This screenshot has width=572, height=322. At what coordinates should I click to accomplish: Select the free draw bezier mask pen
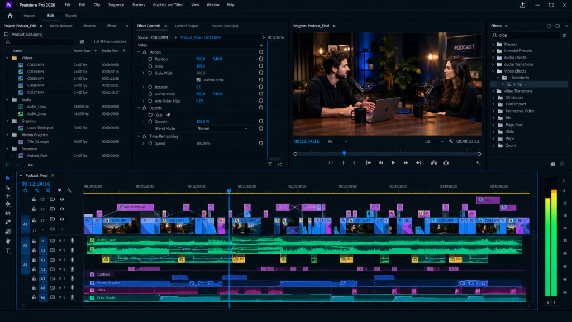pos(168,115)
